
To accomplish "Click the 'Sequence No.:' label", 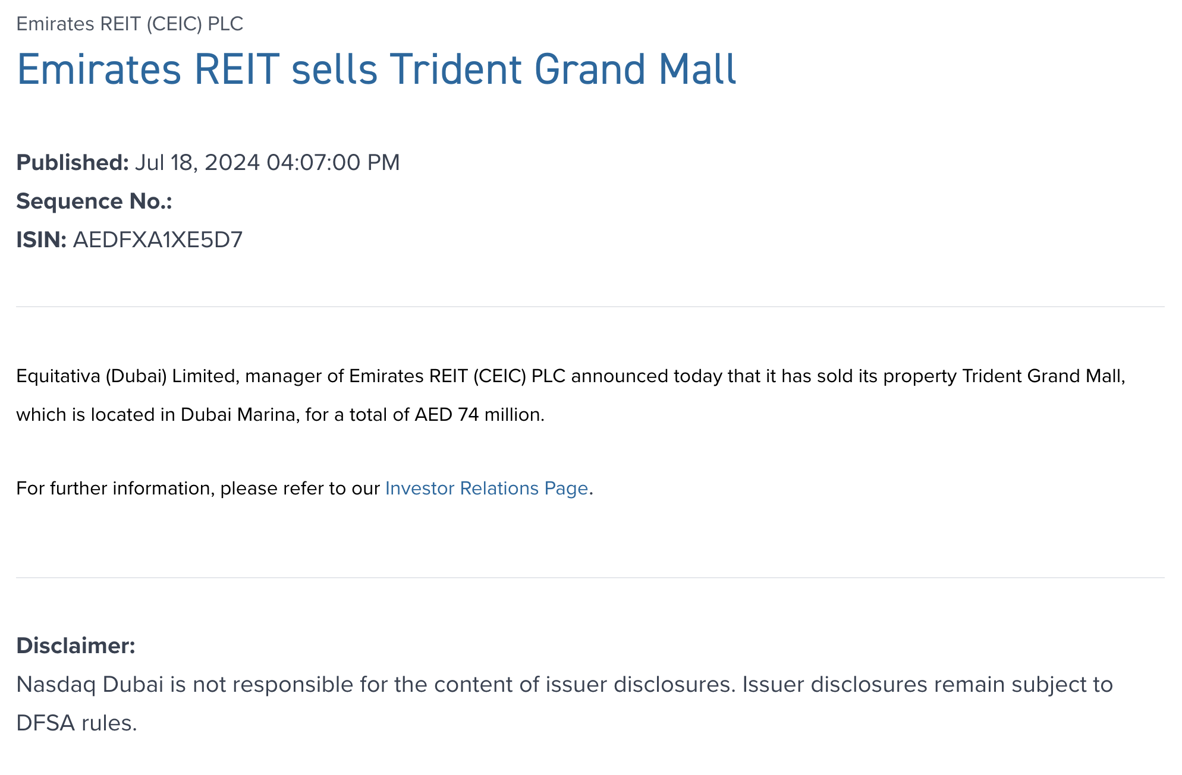I will click(94, 201).
